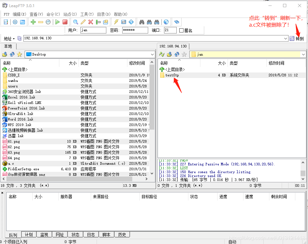Expand the remote jan path dropdown
This screenshot has width=308, height=244.
point(303,54)
